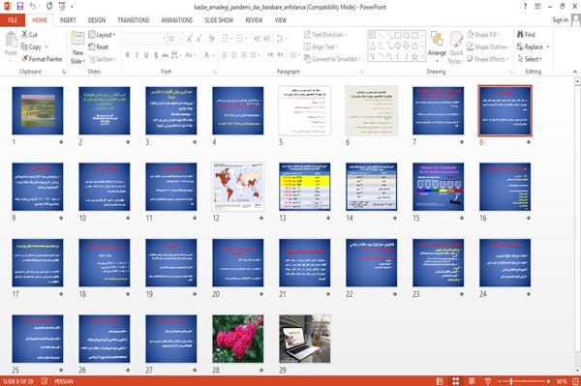Click the zoom in plus button
This screenshot has width=581, height=386.
[x=548, y=381]
